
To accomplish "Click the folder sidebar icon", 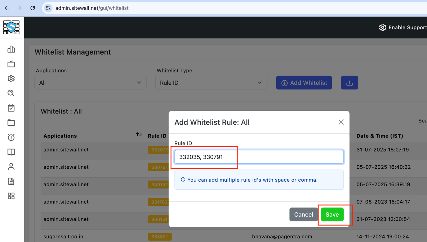I will (x=11, y=123).
